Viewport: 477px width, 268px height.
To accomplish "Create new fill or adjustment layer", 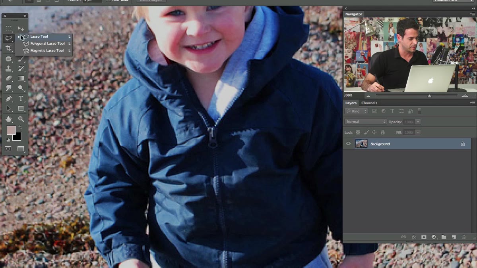I will (434, 237).
